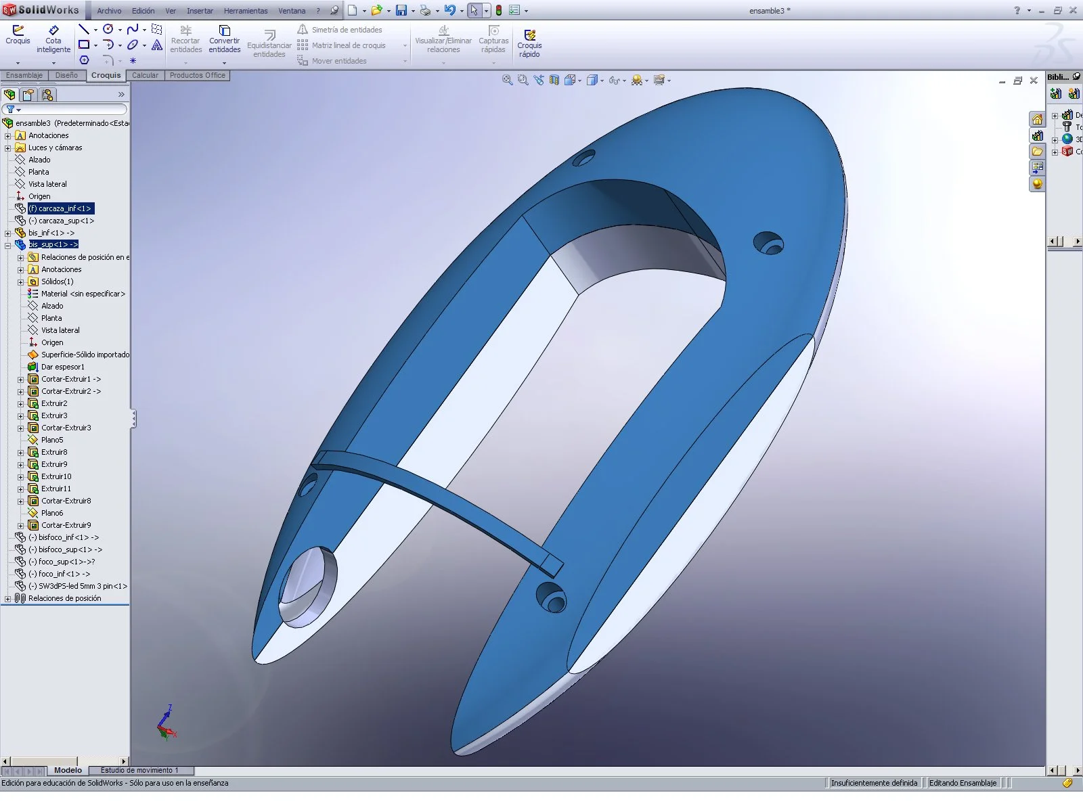The image size is (1083, 812).
Task: Select carcaza_sup<1> in the tree
Action: point(61,221)
